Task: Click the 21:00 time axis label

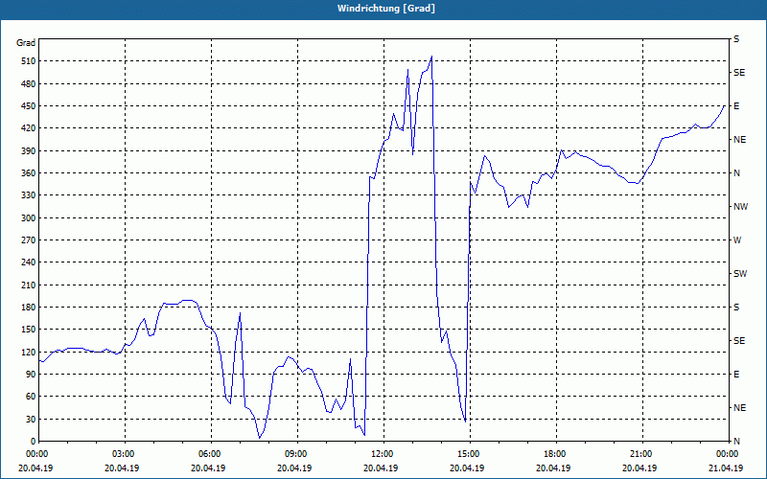Action: point(642,453)
